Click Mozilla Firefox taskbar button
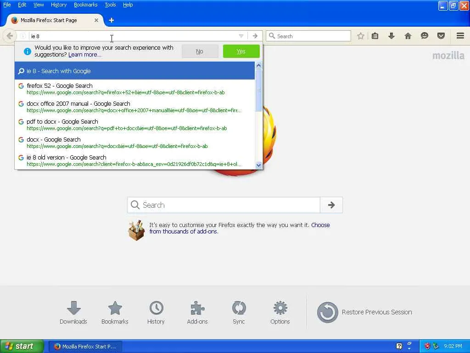Screen dimensions: 470x353 85,347
